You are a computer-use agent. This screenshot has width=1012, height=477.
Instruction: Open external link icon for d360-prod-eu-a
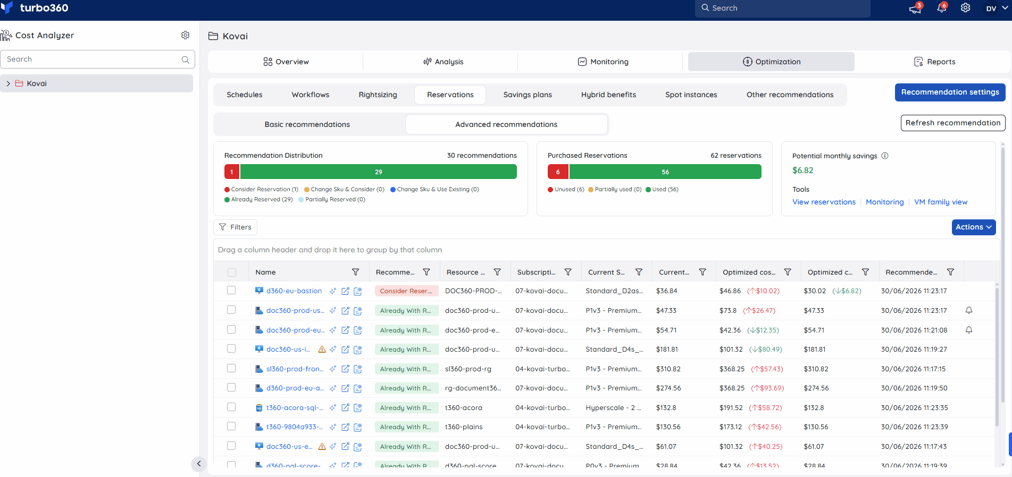(345, 388)
